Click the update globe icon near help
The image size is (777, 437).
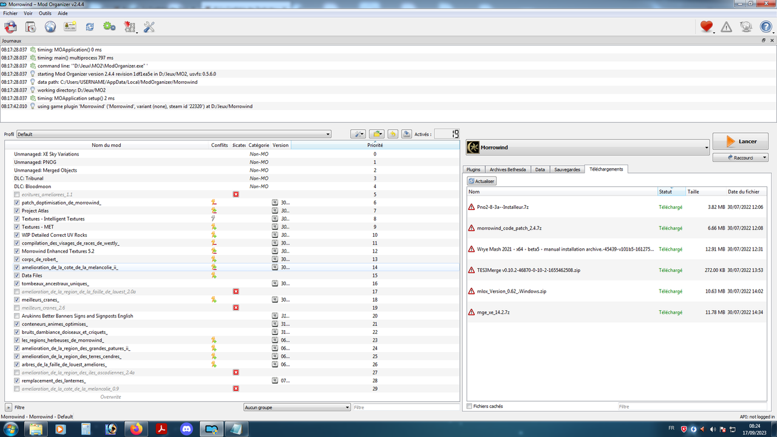[x=746, y=27]
